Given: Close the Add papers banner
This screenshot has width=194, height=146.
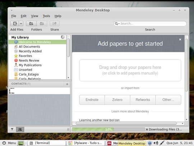Looking at the screenshot, I should tap(180, 39).
